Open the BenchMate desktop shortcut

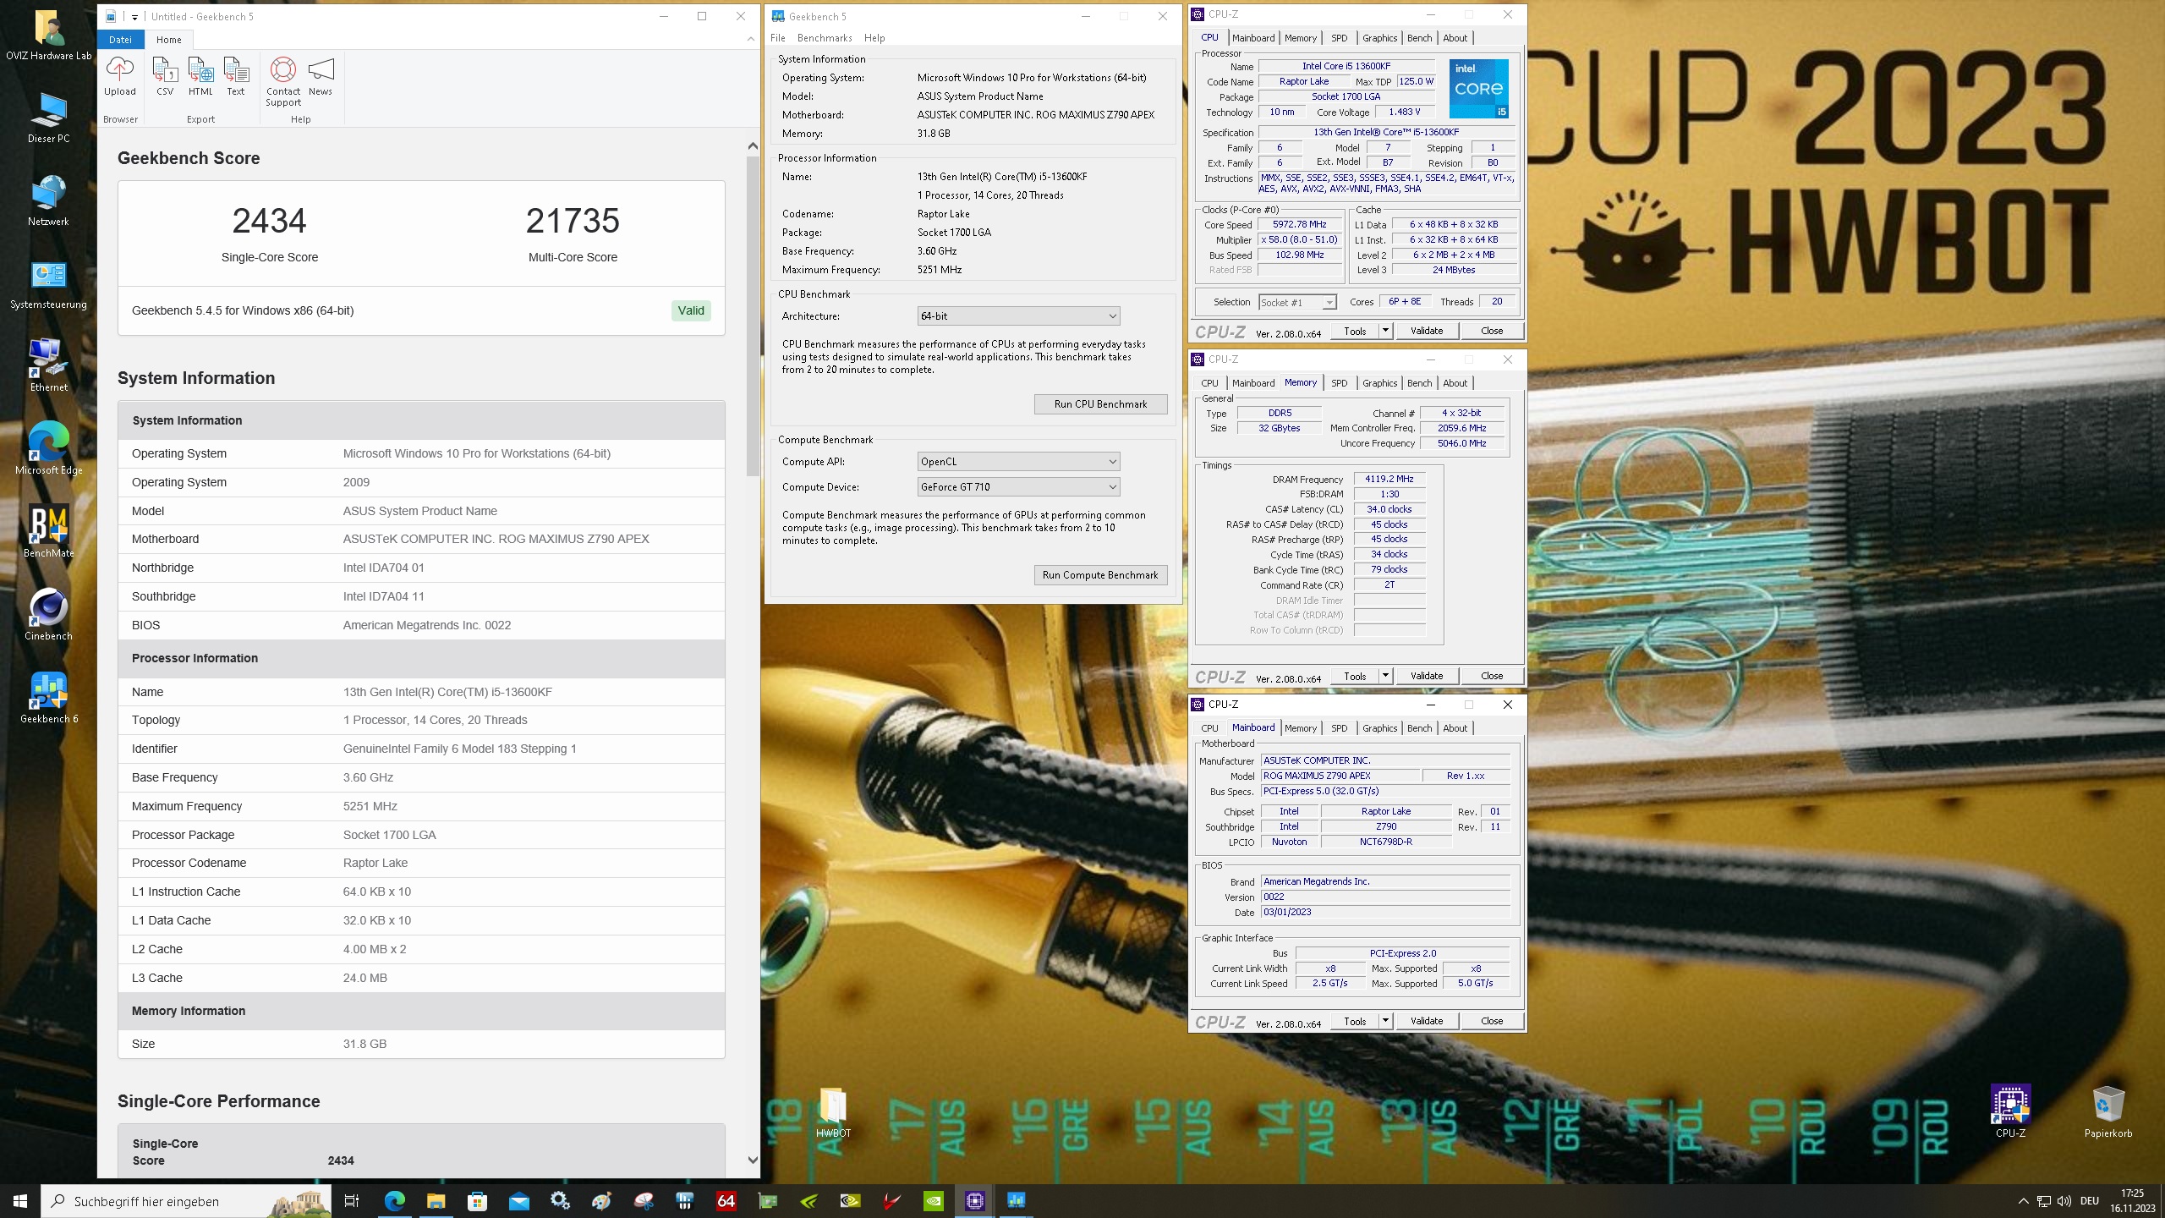coord(48,532)
